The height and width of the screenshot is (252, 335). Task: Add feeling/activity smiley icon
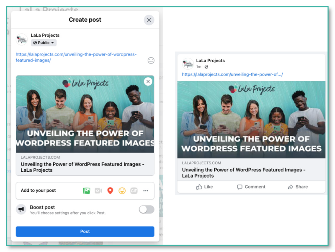pos(122,191)
